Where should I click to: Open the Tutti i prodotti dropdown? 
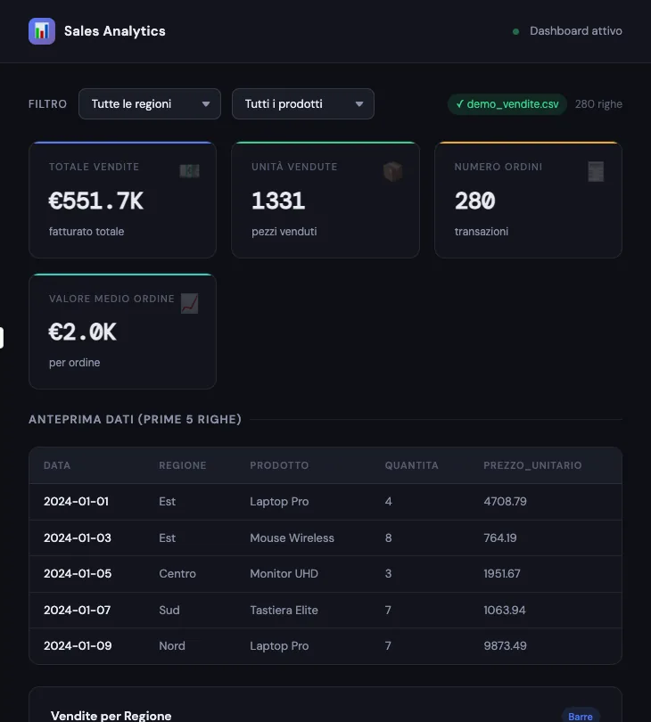coord(303,104)
